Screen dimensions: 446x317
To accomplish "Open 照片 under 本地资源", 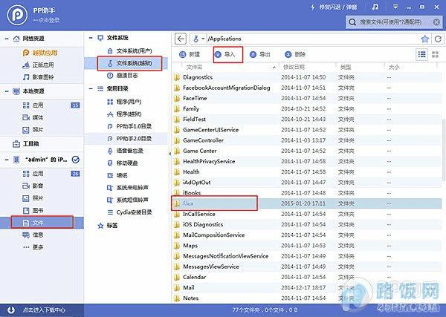I will pos(33,130).
